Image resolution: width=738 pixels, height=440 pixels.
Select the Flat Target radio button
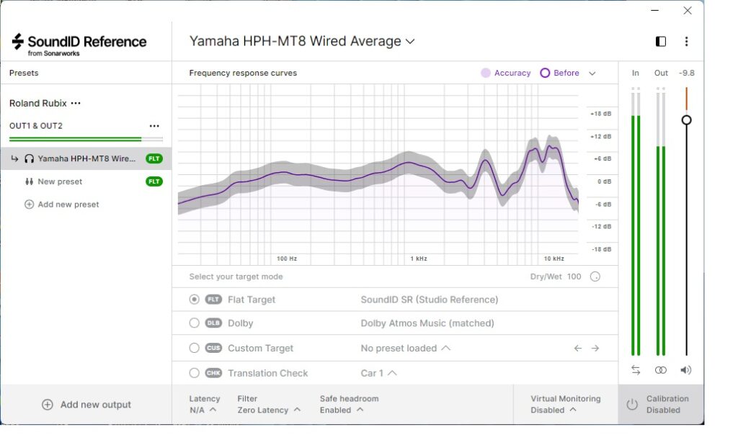coord(194,300)
